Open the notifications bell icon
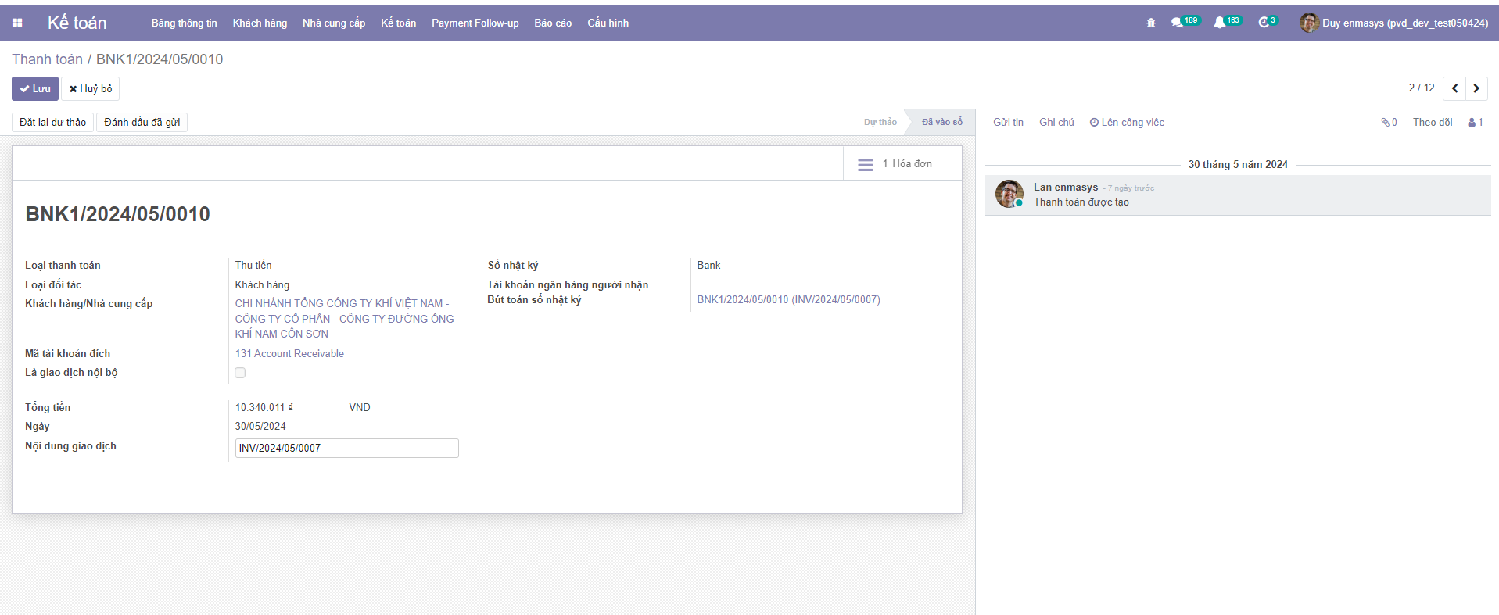 point(1219,23)
